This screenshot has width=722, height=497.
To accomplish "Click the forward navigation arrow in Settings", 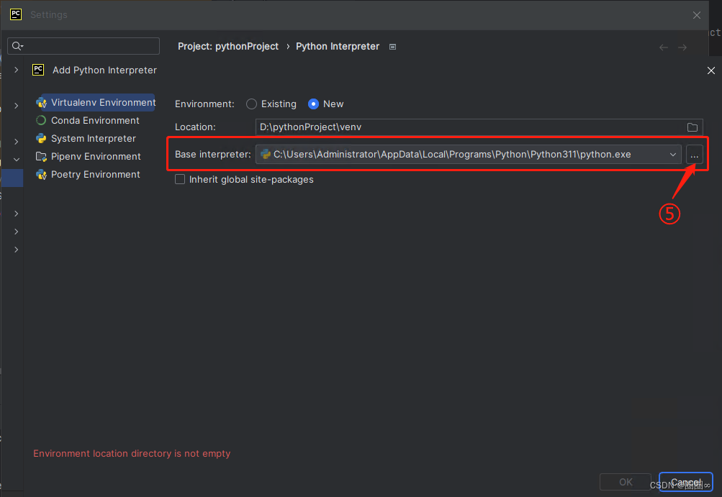I will pyautogui.click(x=682, y=47).
